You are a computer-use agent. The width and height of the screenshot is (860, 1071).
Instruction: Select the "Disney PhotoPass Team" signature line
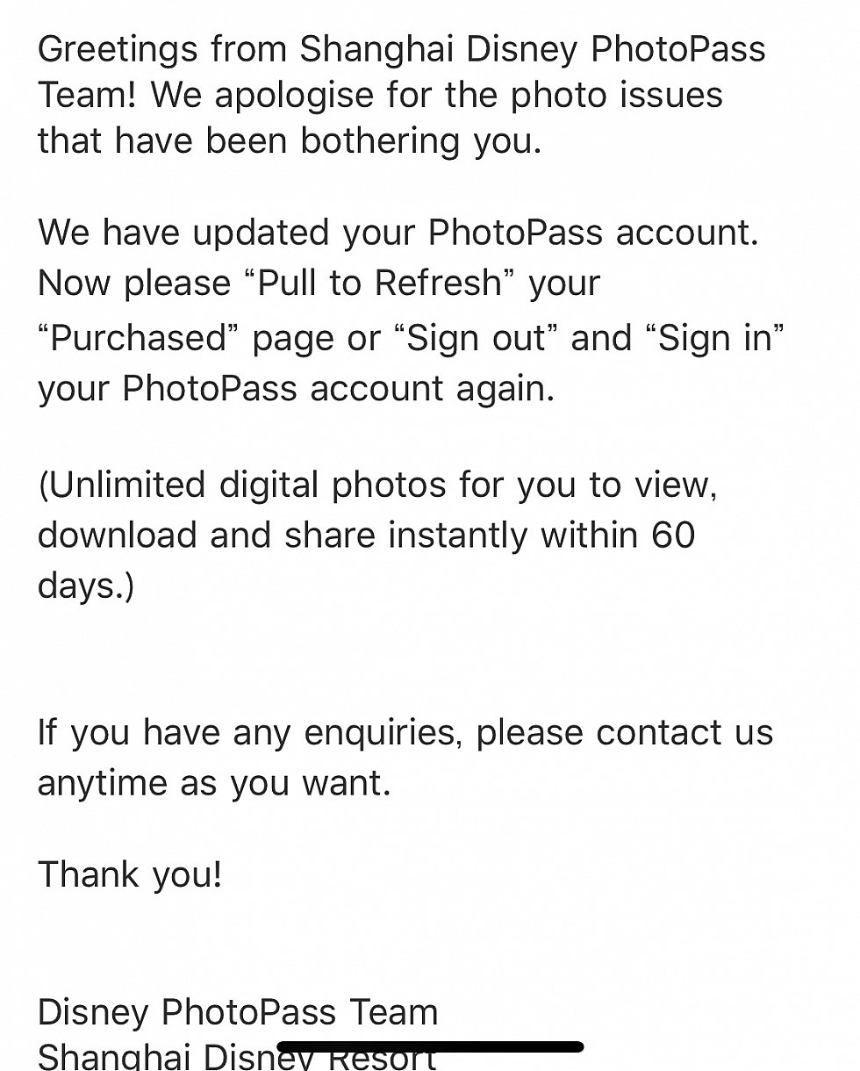[x=238, y=1012]
